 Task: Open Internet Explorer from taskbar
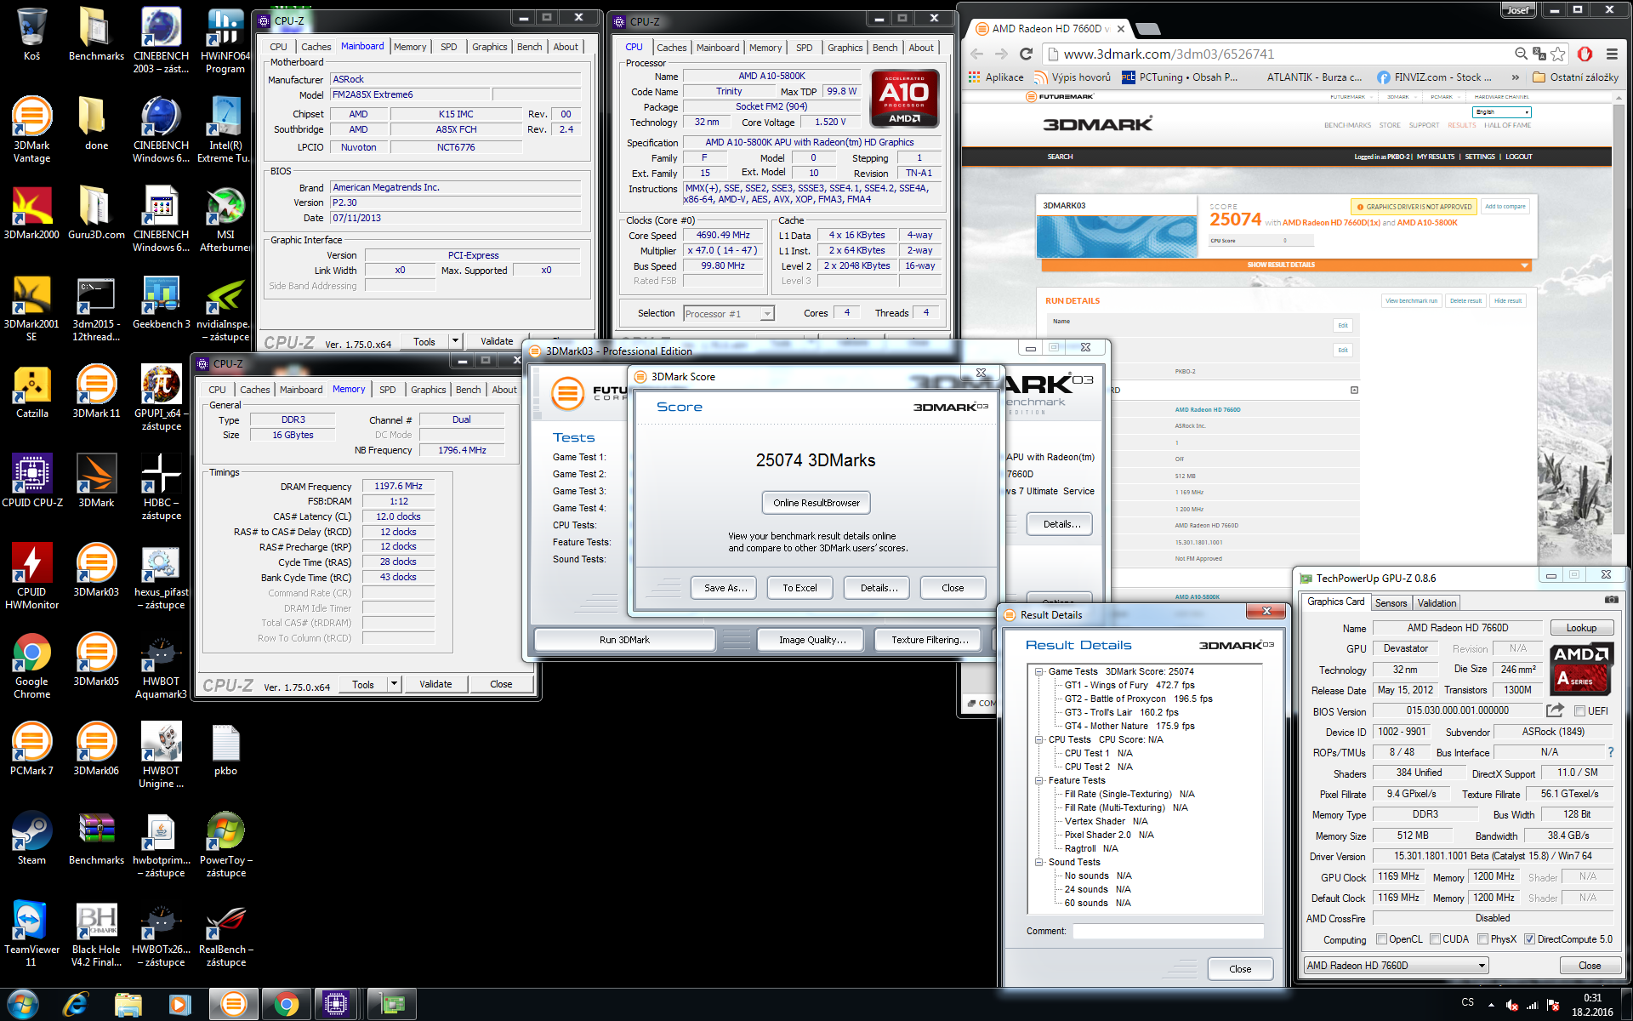(x=76, y=1005)
